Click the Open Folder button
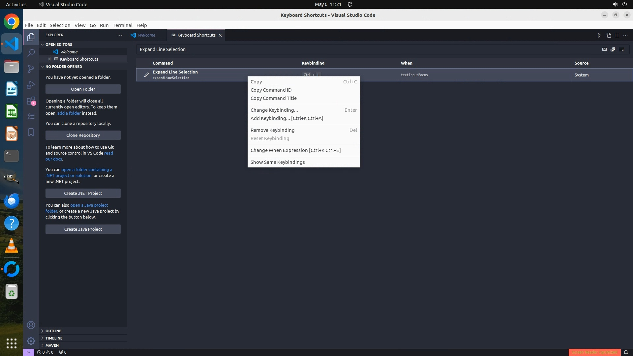This screenshot has width=633, height=356. 83,89
